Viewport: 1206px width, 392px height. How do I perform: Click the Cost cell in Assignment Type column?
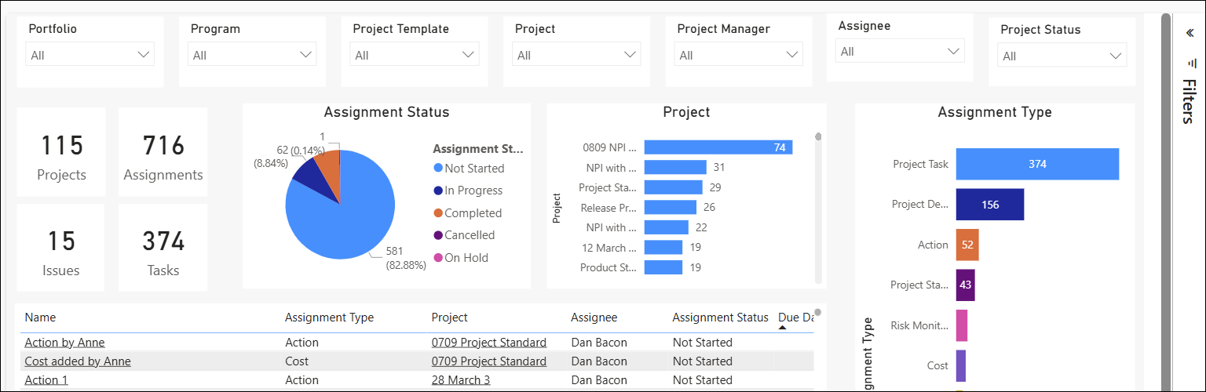pos(297,361)
